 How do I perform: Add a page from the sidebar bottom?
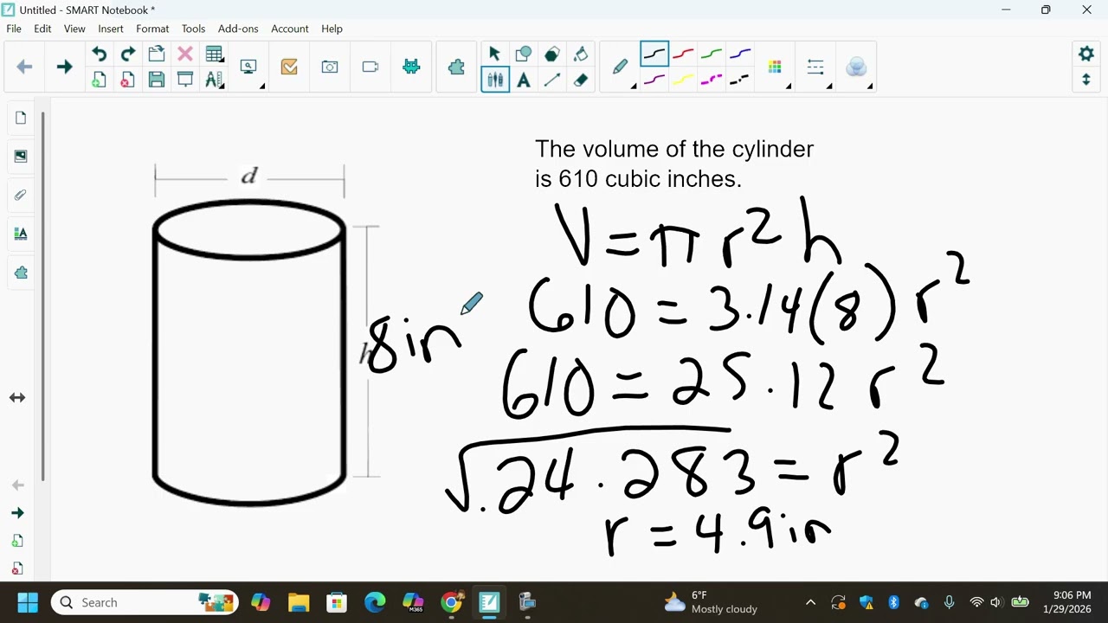coord(17,541)
